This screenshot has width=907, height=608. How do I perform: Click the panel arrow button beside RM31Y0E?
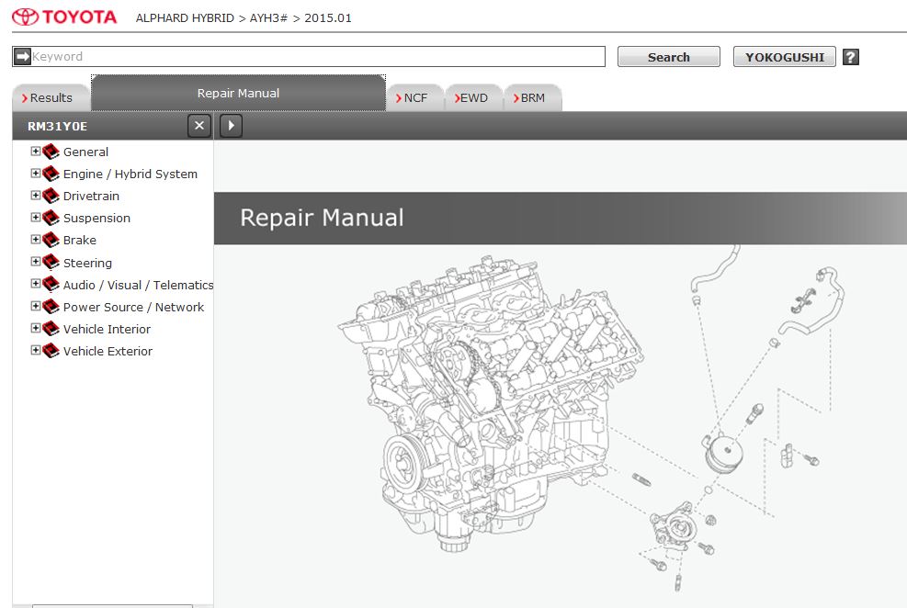click(230, 126)
